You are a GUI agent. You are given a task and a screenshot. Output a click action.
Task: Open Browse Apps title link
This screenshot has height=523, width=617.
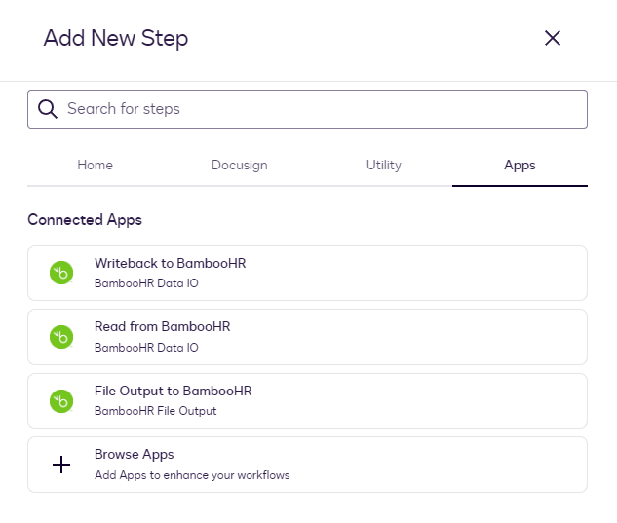135,455
